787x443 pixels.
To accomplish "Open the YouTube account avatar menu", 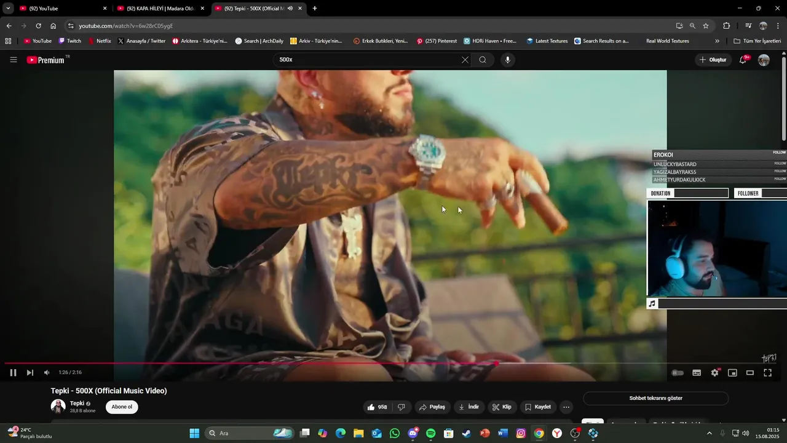I will (764, 60).
